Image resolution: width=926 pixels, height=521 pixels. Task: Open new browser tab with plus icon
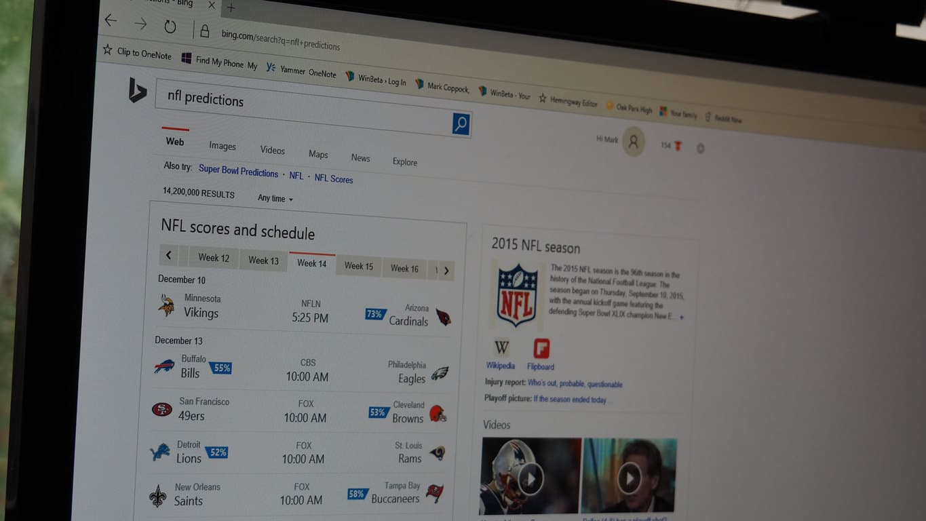(231, 7)
